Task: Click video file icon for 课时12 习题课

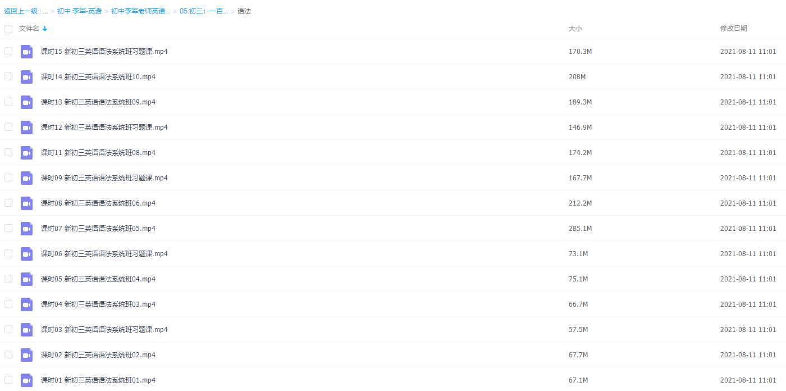Action: click(x=26, y=128)
